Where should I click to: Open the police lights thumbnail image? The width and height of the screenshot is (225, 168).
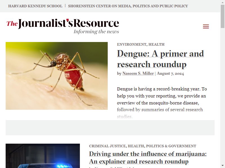[43, 156]
